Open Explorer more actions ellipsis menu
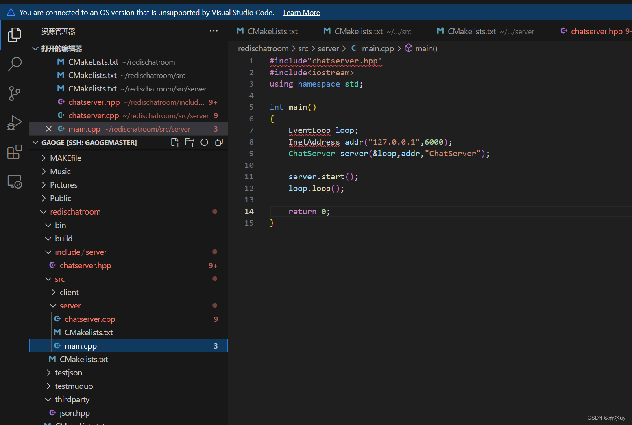 point(214,31)
